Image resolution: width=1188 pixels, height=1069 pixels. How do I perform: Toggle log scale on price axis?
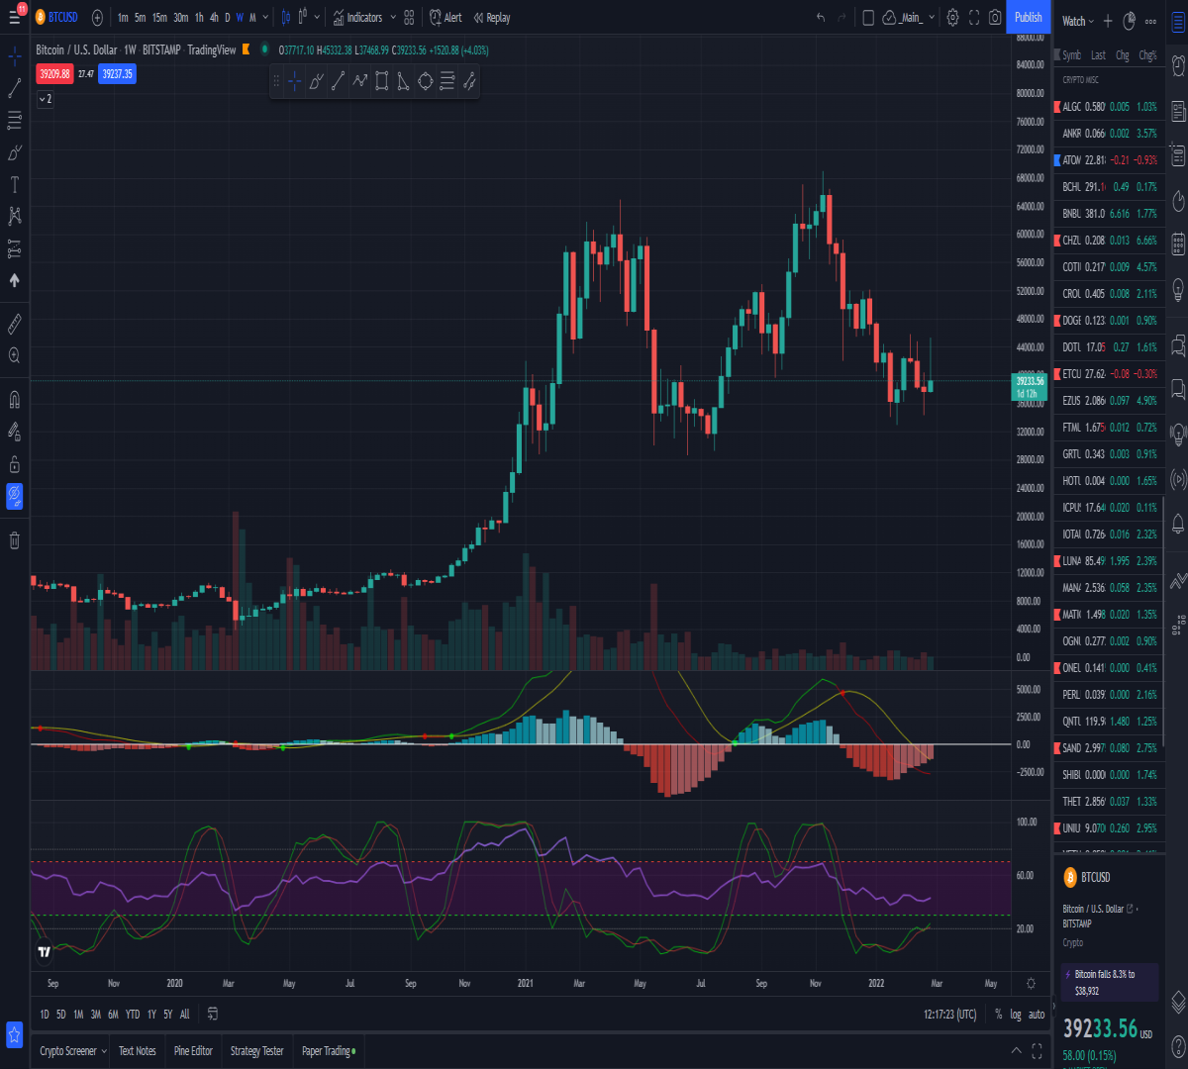click(x=1016, y=1015)
